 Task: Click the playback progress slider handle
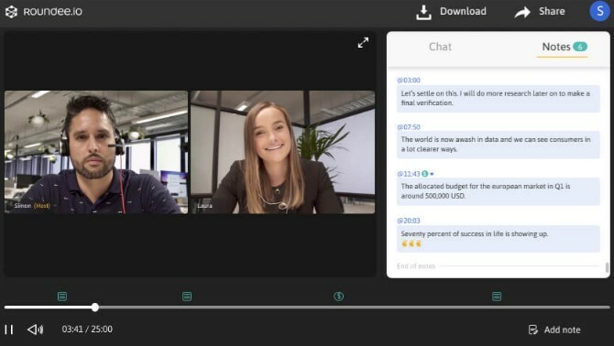point(95,308)
